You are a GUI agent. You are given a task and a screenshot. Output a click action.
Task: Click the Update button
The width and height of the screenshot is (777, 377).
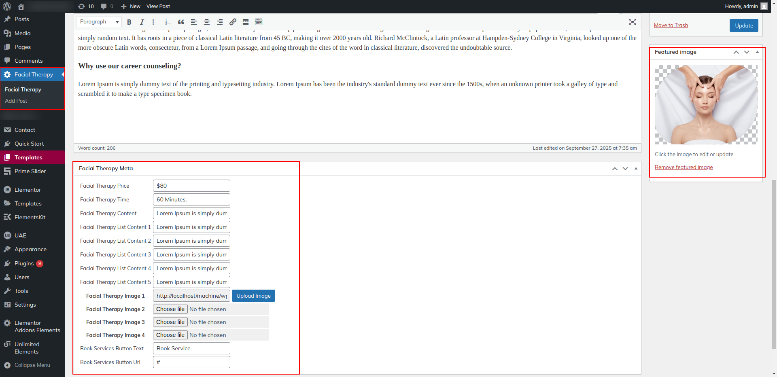(x=744, y=25)
